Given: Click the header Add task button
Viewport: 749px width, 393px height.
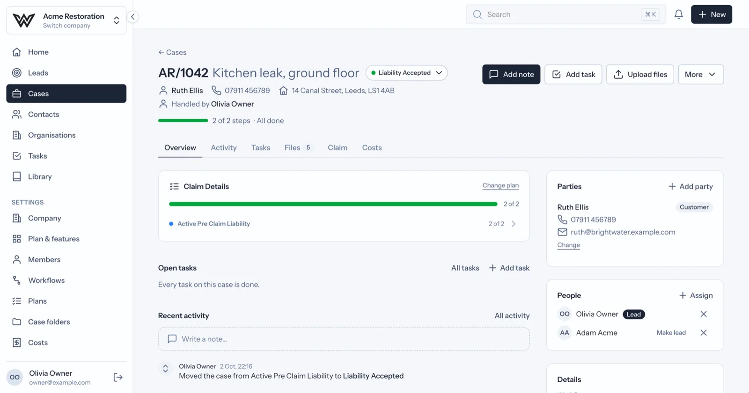Looking at the screenshot, I should (x=573, y=74).
